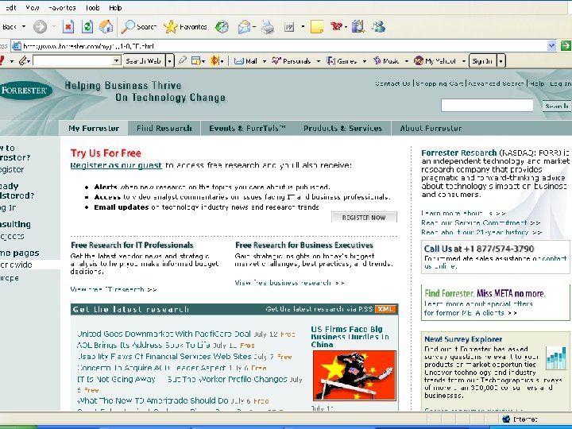Click the Survey Explorer bar chart thumbnail
Screen dimensions: 572x429
[556, 357]
